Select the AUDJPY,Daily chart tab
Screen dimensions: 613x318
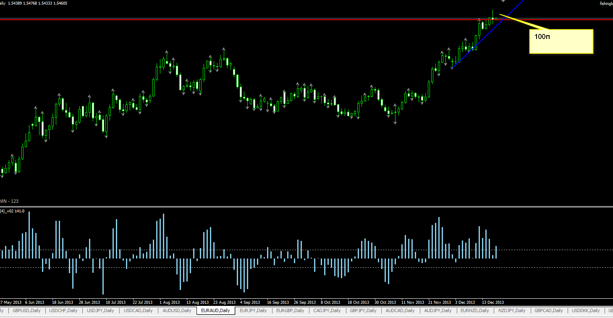pyautogui.click(x=438, y=310)
